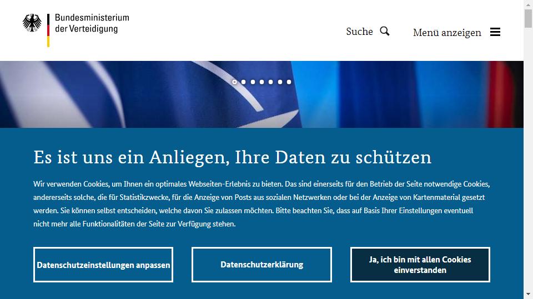The image size is (533, 299).
Task: Click the federal eagle logo
Action: coord(32,23)
